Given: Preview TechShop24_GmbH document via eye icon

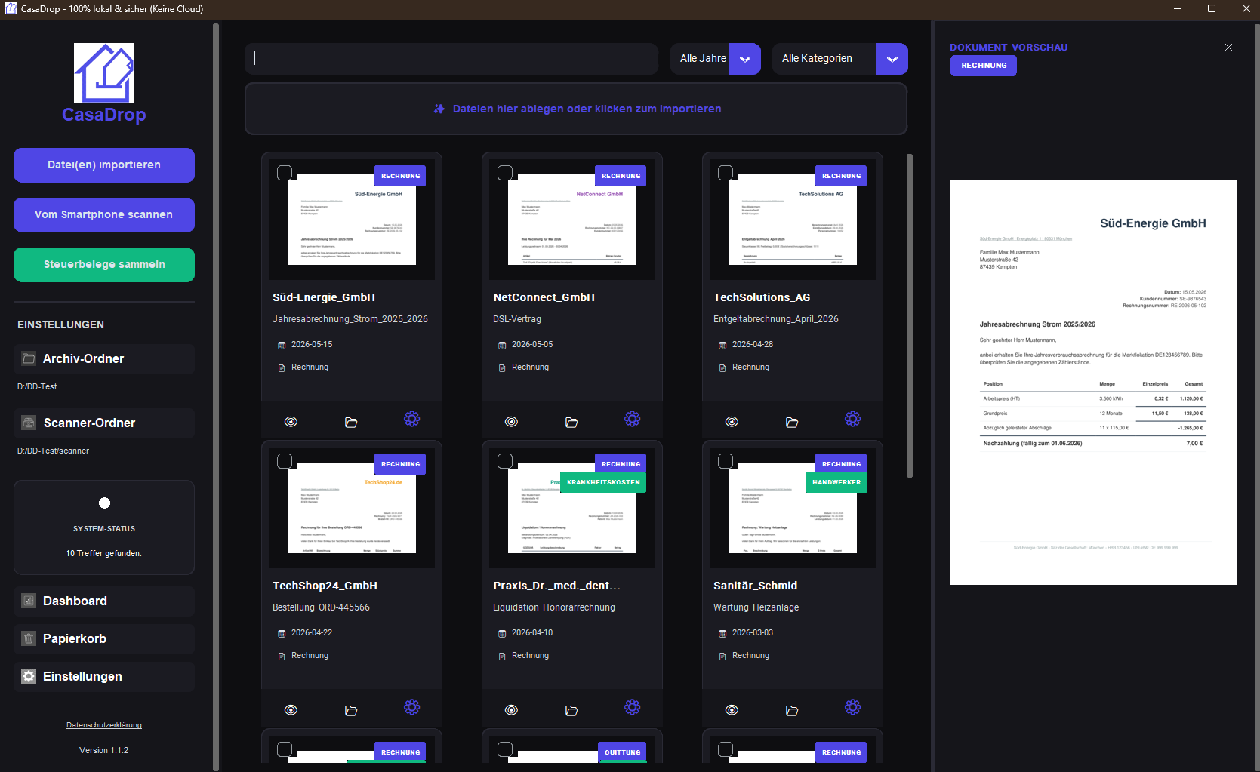Looking at the screenshot, I should pyautogui.click(x=291, y=710).
